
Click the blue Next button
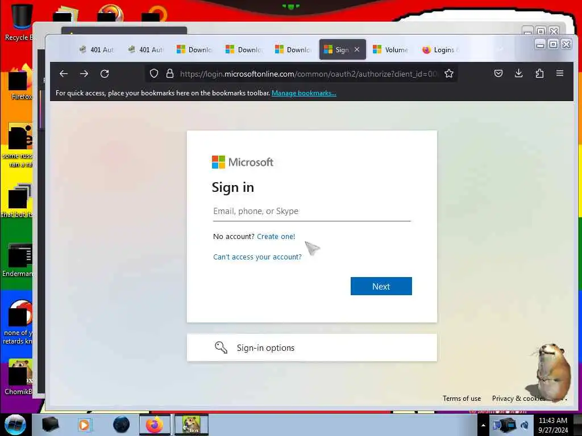pos(381,286)
